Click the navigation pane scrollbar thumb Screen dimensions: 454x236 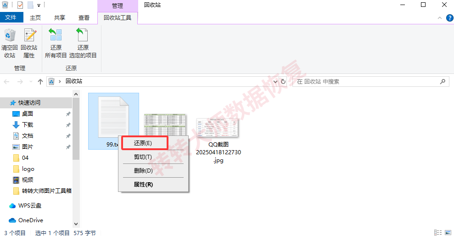click(x=76, y=129)
